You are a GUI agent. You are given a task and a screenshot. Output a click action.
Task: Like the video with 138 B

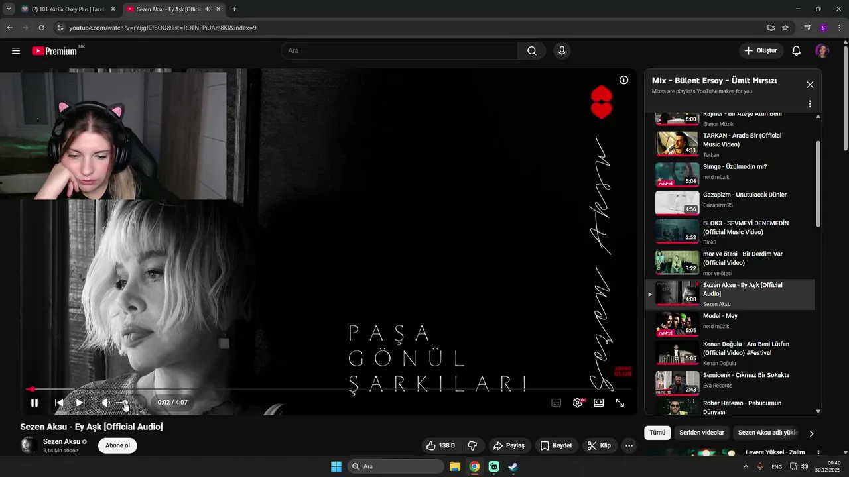click(441, 446)
